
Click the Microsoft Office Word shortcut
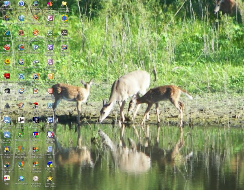click(x=50, y=120)
